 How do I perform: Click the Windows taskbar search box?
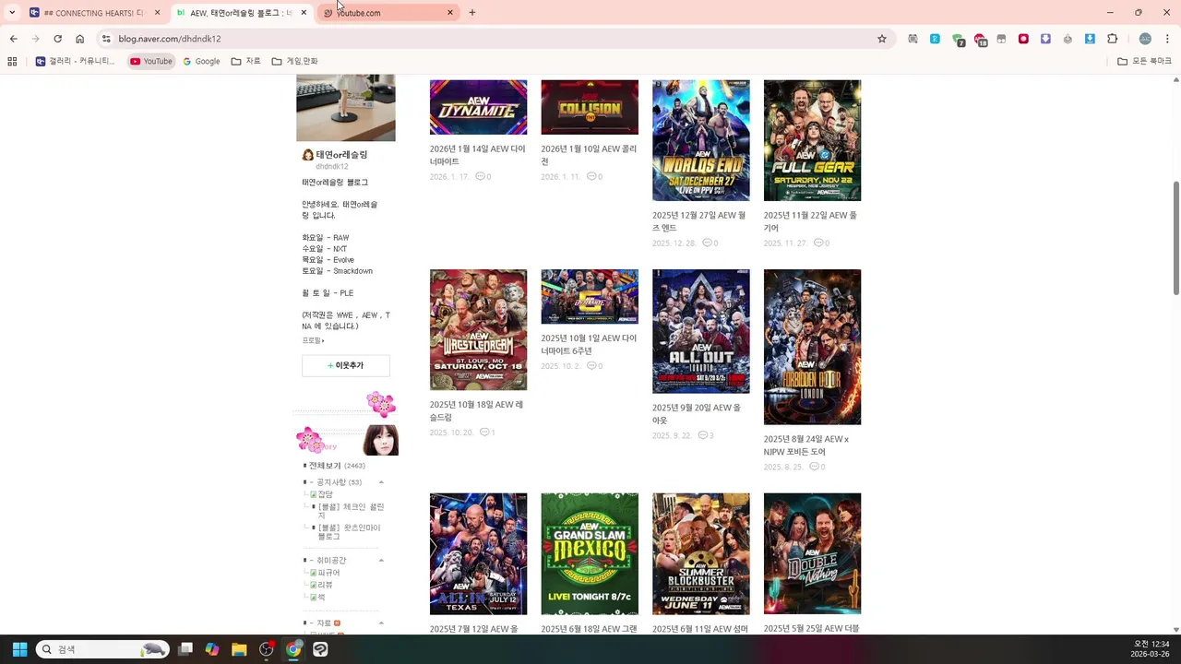click(102, 649)
